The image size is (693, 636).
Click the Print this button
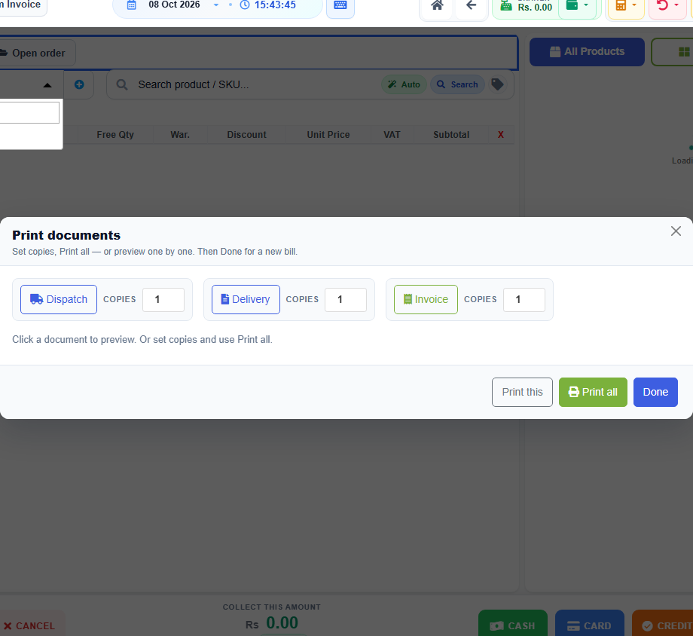522,392
